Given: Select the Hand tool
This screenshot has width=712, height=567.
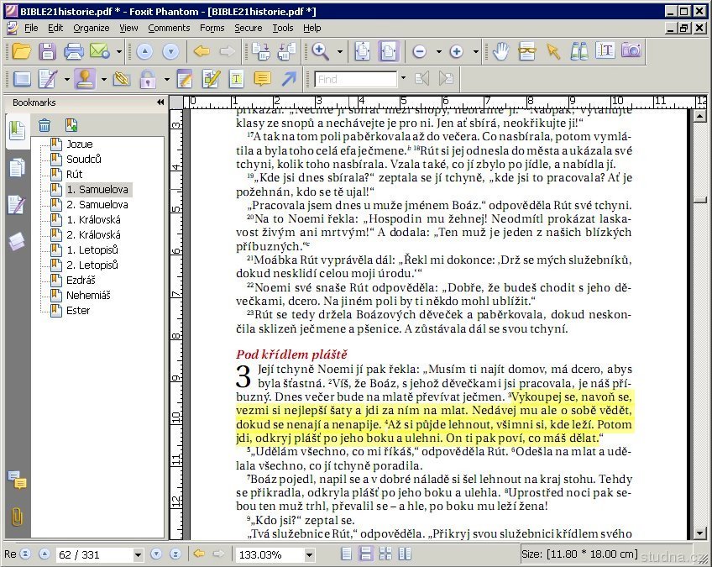Looking at the screenshot, I should [x=501, y=51].
